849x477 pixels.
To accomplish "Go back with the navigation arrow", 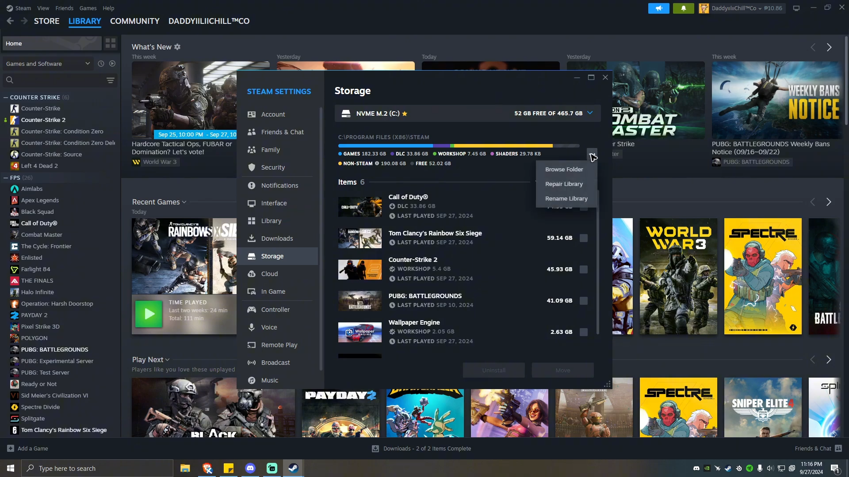I will [x=11, y=21].
